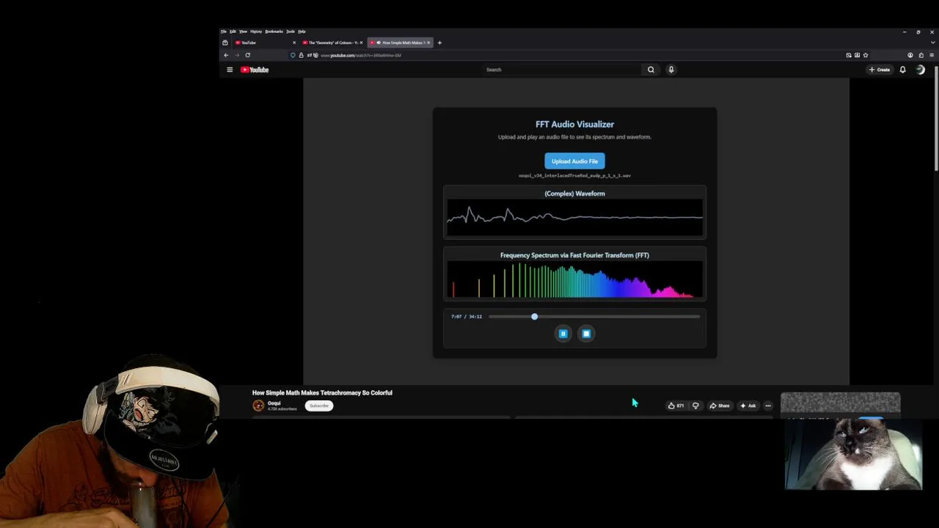The width and height of the screenshot is (939, 528).
Task: Close the 'Geometry of Colours' tab
Action: (361, 43)
